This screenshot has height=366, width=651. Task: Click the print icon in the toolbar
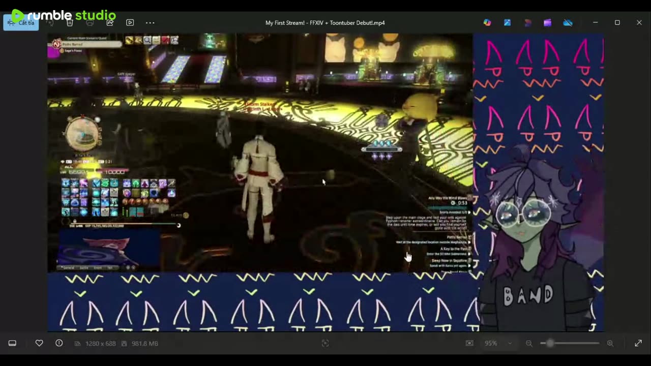(90, 23)
